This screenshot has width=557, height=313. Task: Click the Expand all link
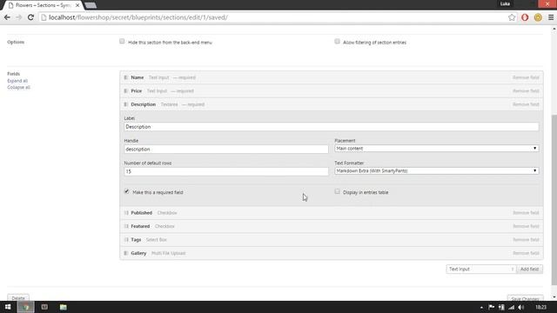[x=17, y=81]
